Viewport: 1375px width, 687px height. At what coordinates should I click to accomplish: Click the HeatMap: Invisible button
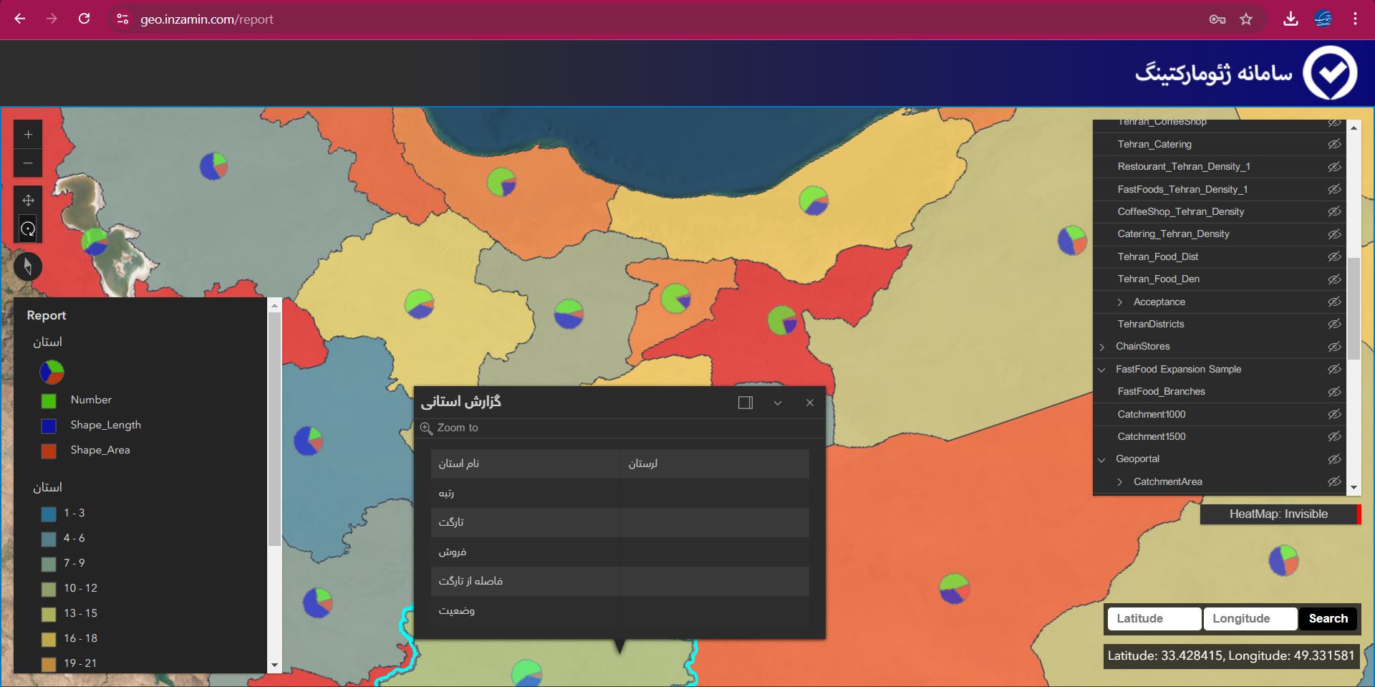point(1278,514)
